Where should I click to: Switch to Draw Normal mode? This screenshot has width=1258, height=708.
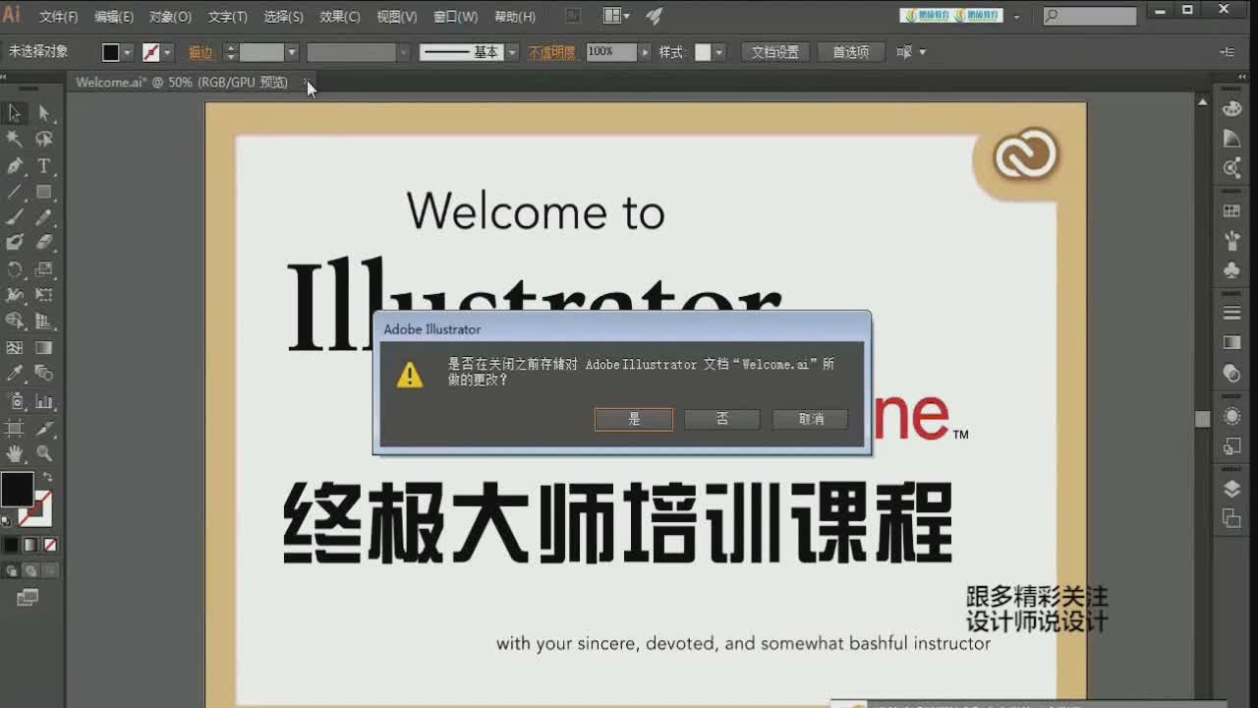pos(12,570)
